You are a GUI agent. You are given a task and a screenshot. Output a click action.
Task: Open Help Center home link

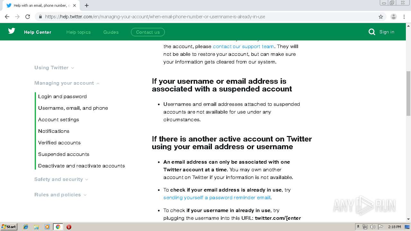(38, 32)
